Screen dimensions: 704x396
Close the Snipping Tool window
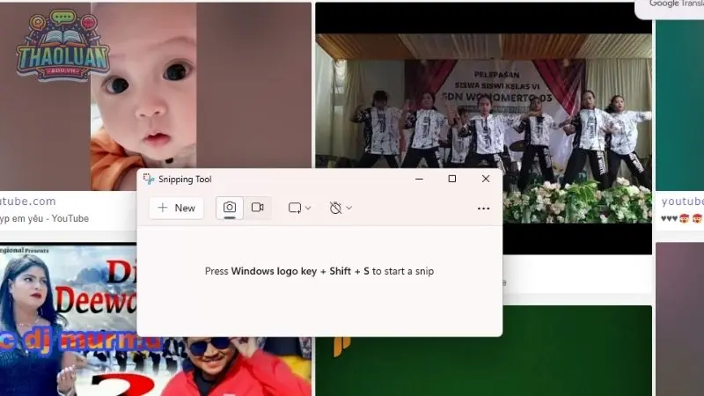pos(486,179)
